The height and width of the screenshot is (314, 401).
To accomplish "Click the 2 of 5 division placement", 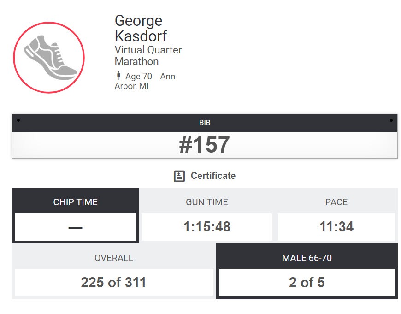I will (307, 282).
